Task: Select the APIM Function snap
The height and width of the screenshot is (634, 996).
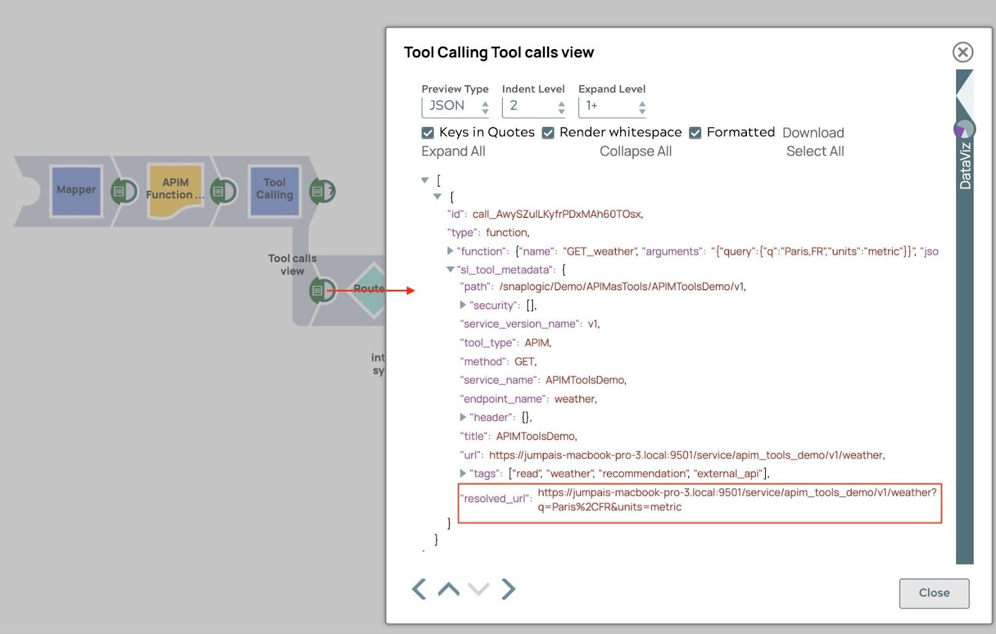Action: point(175,190)
